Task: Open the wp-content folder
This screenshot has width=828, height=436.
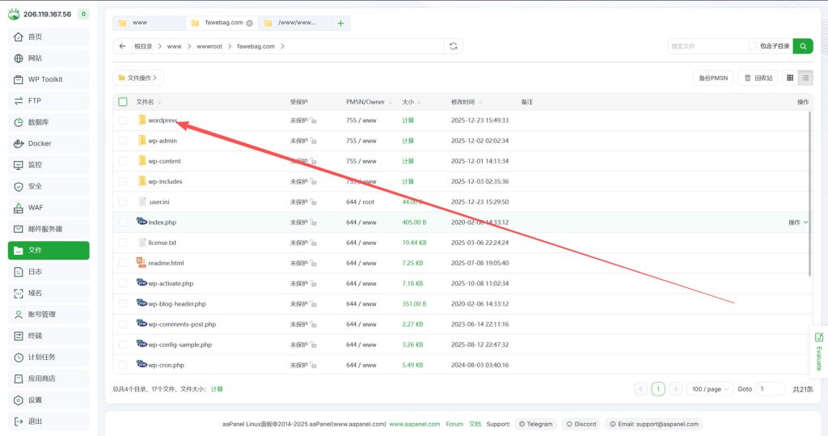Action: tap(164, 161)
